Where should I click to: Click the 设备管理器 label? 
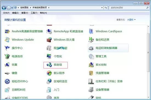click(102, 90)
